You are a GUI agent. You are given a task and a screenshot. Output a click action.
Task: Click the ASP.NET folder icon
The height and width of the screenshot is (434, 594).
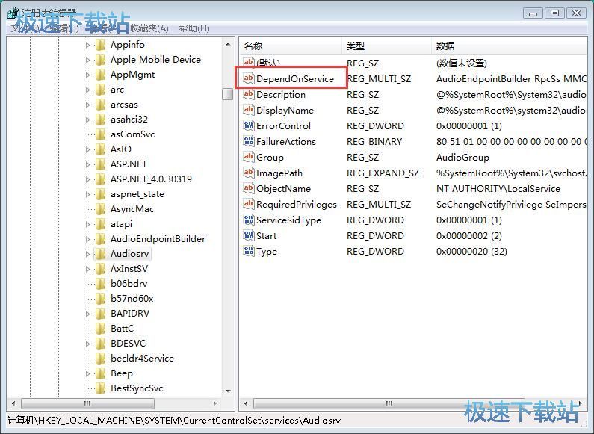coord(100,164)
